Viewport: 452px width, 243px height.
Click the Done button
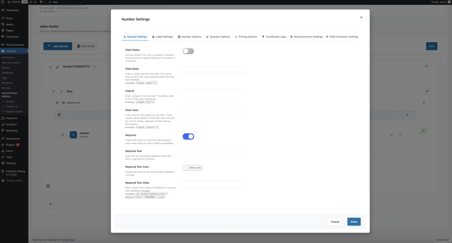coord(354,221)
